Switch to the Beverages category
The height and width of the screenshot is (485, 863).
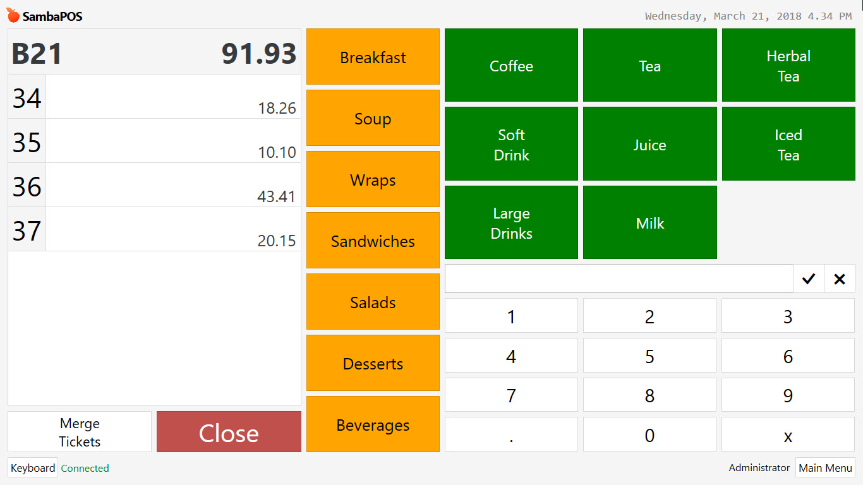point(372,424)
